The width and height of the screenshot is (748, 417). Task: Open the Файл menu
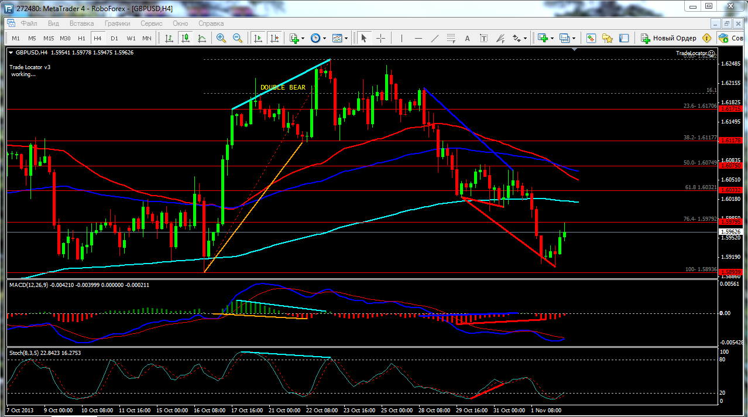click(x=29, y=23)
